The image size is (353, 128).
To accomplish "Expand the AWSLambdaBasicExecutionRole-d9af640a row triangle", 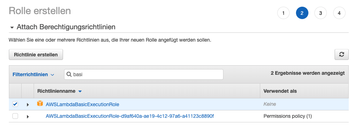I will pyautogui.click(x=28, y=117).
